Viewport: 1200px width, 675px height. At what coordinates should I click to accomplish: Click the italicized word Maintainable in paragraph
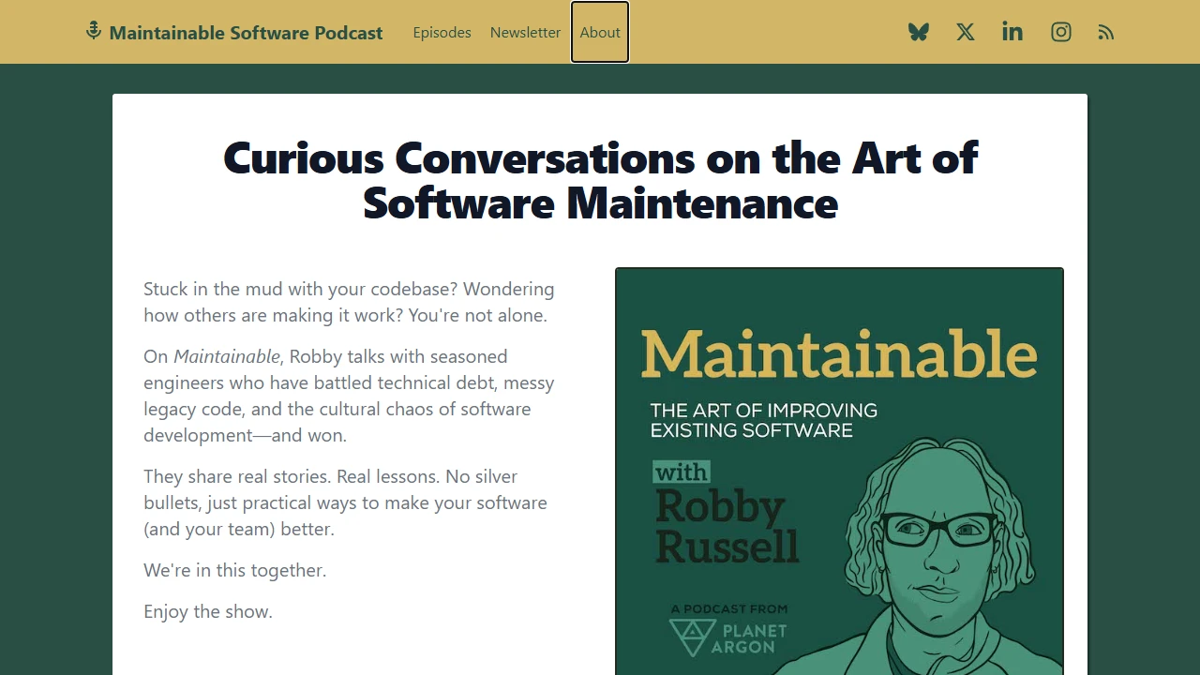pos(226,356)
